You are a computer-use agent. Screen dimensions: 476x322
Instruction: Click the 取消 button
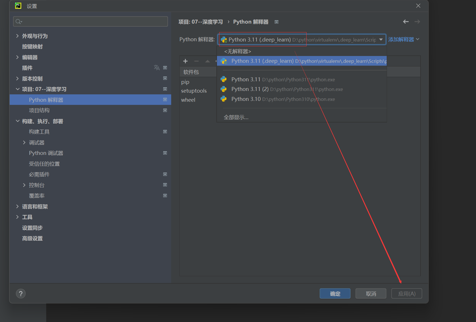371,294
